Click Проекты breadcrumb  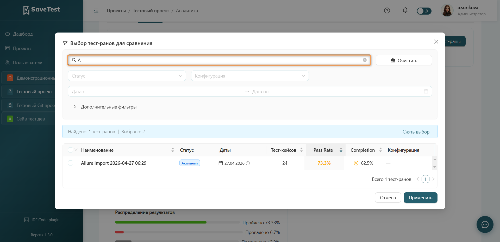[x=116, y=11]
